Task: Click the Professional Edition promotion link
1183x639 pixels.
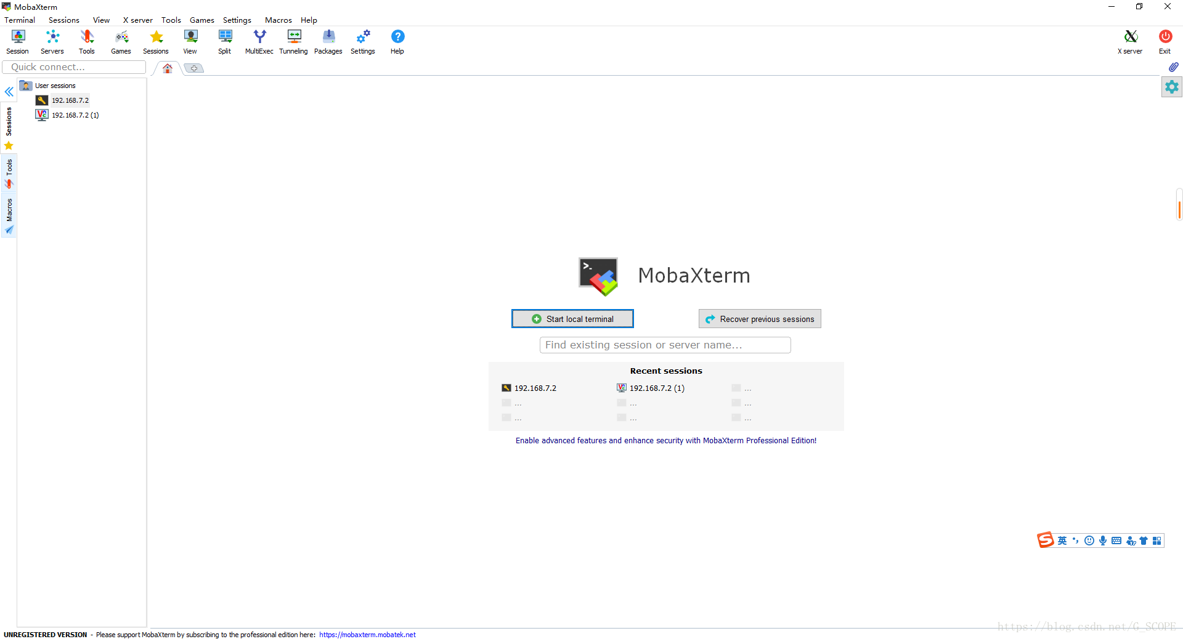Action: [x=666, y=441]
